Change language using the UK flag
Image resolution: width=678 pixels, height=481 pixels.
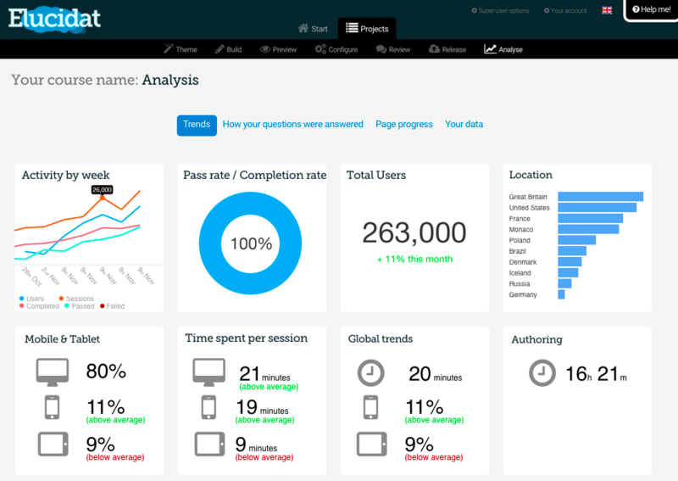pos(607,10)
